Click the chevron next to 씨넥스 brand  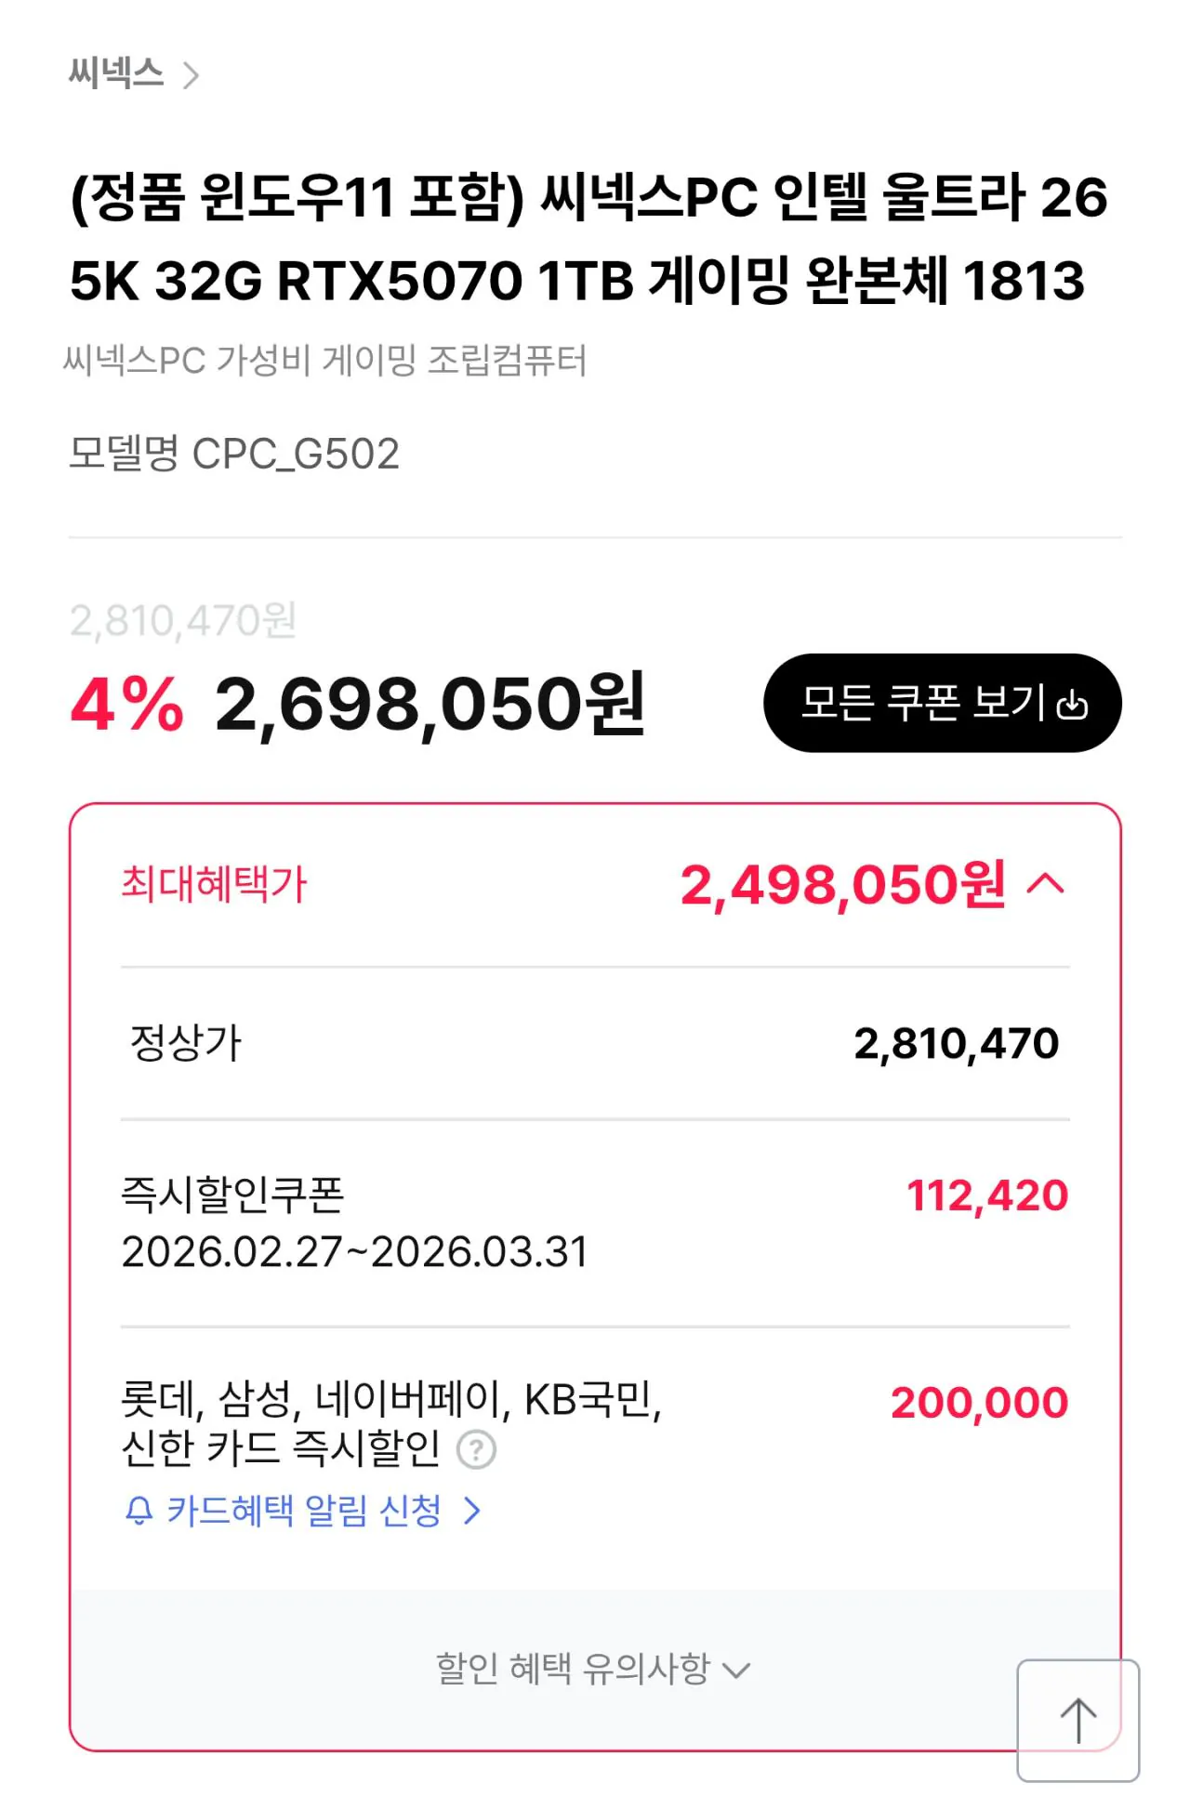191,75
